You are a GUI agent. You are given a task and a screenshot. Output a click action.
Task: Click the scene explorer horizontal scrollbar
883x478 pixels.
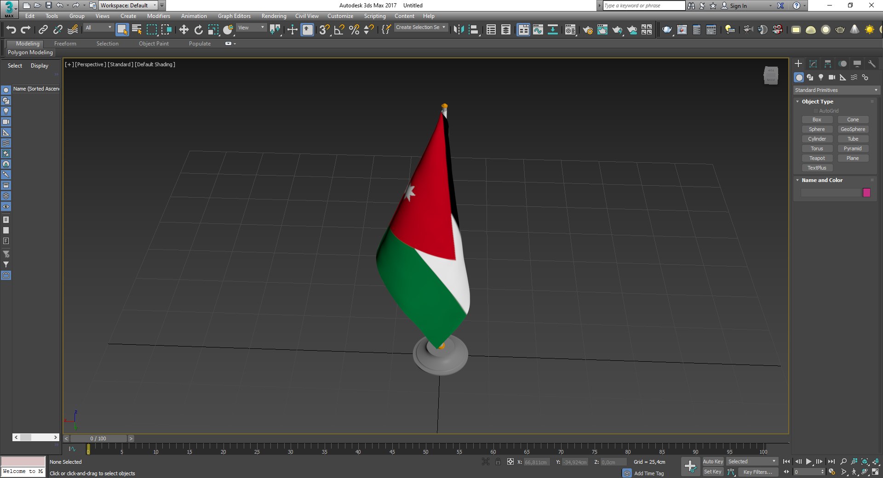point(35,438)
